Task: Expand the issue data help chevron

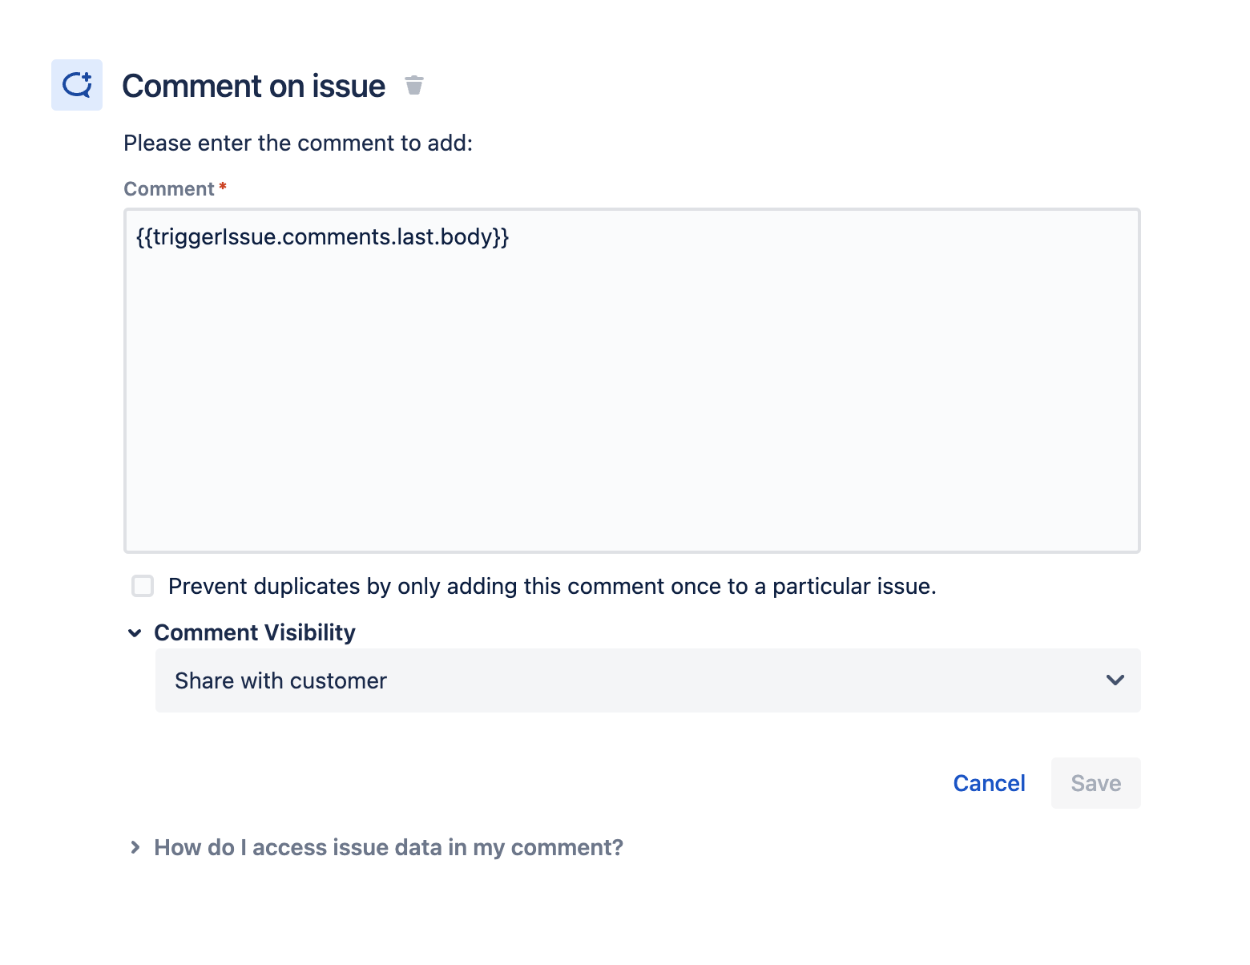Action: click(x=135, y=847)
